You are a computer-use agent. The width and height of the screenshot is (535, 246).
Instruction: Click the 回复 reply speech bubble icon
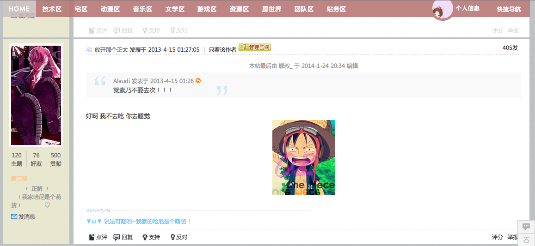pyautogui.click(x=117, y=237)
